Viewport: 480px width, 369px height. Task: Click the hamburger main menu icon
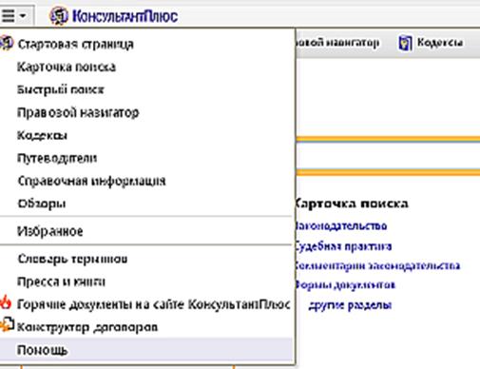pos(8,15)
